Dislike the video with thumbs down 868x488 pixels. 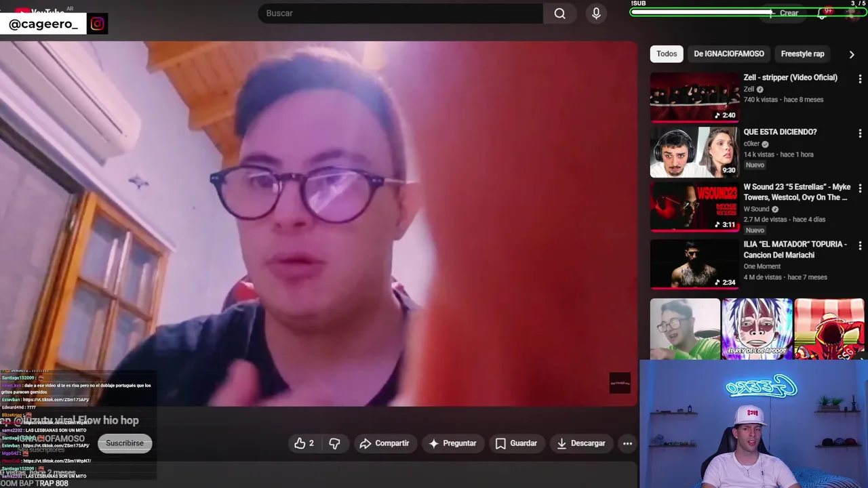tap(334, 443)
